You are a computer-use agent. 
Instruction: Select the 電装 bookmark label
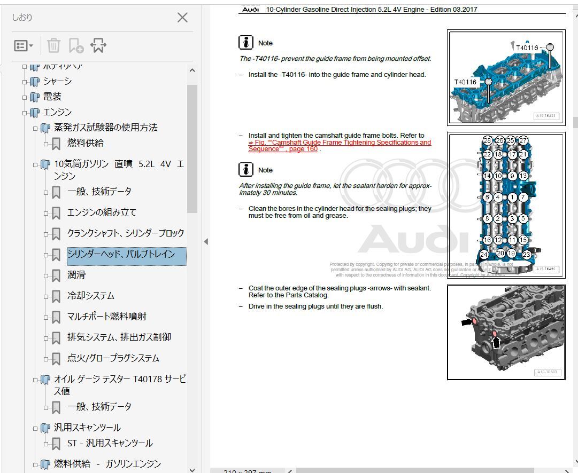point(52,97)
